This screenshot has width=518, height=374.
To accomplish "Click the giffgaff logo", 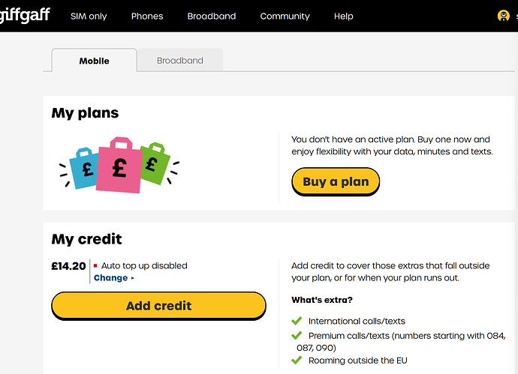I will pos(25,15).
